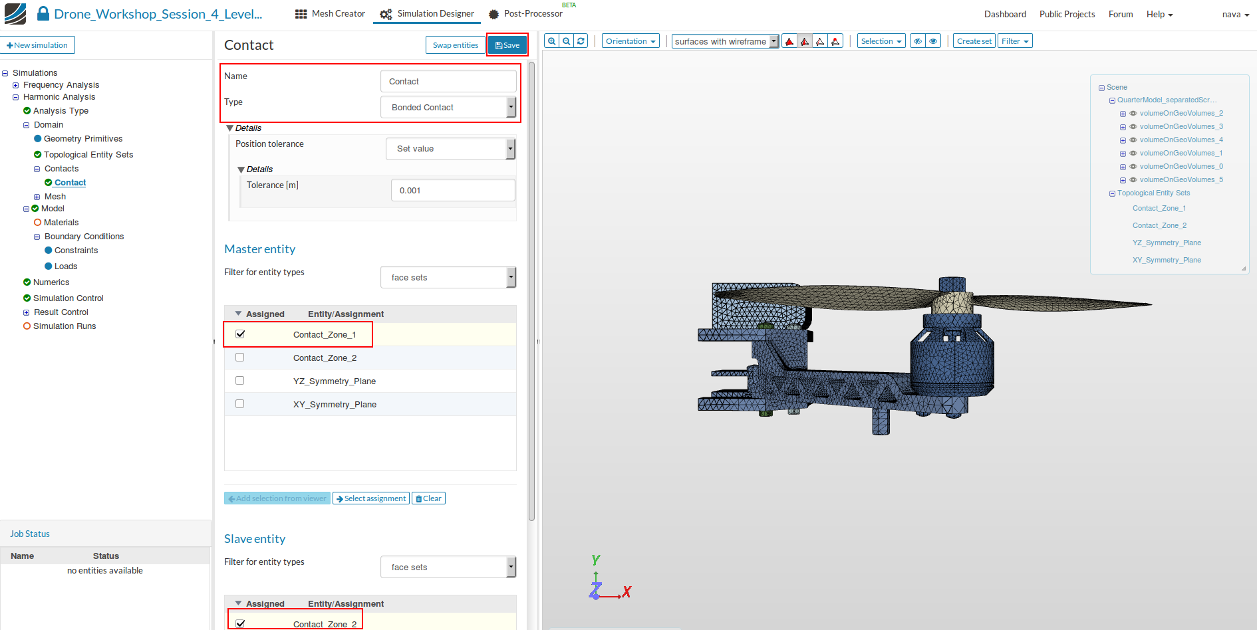The height and width of the screenshot is (630, 1257).
Task: Open the Post-Processor tab
Action: 525,14
